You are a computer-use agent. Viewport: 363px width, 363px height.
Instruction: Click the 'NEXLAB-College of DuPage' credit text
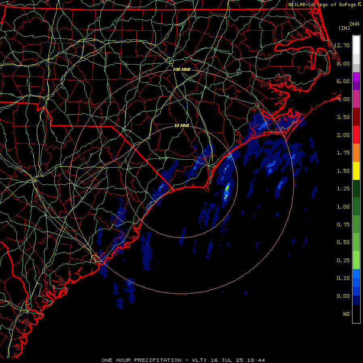pyautogui.click(x=322, y=4)
